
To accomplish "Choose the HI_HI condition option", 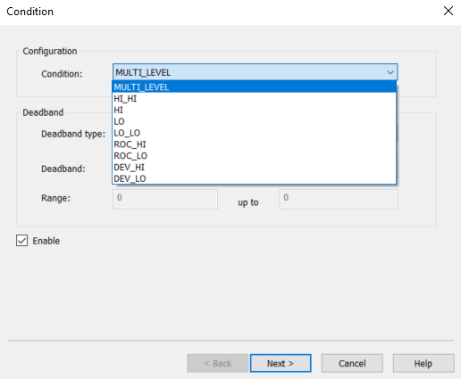I will tap(254, 99).
